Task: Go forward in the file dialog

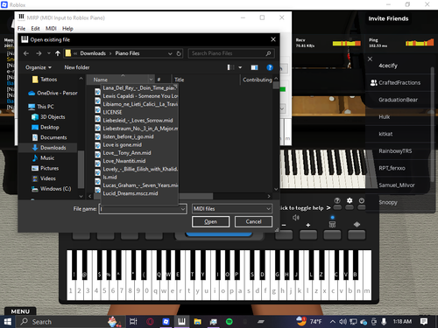Action: (39, 53)
